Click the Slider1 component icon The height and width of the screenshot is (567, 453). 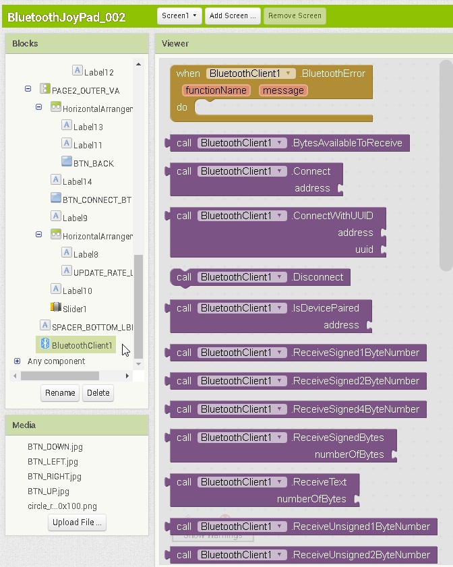pyautogui.click(x=56, y=308)
